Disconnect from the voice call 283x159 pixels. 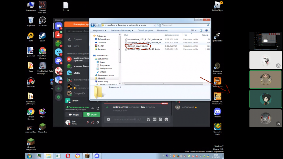coord(98,108)
